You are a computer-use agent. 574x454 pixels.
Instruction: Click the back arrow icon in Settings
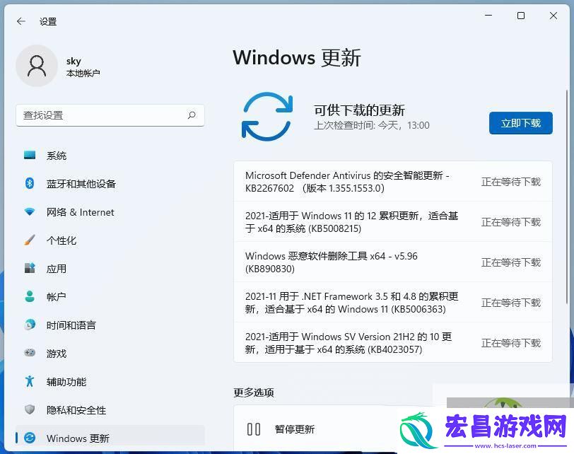[x=21, y=22]
